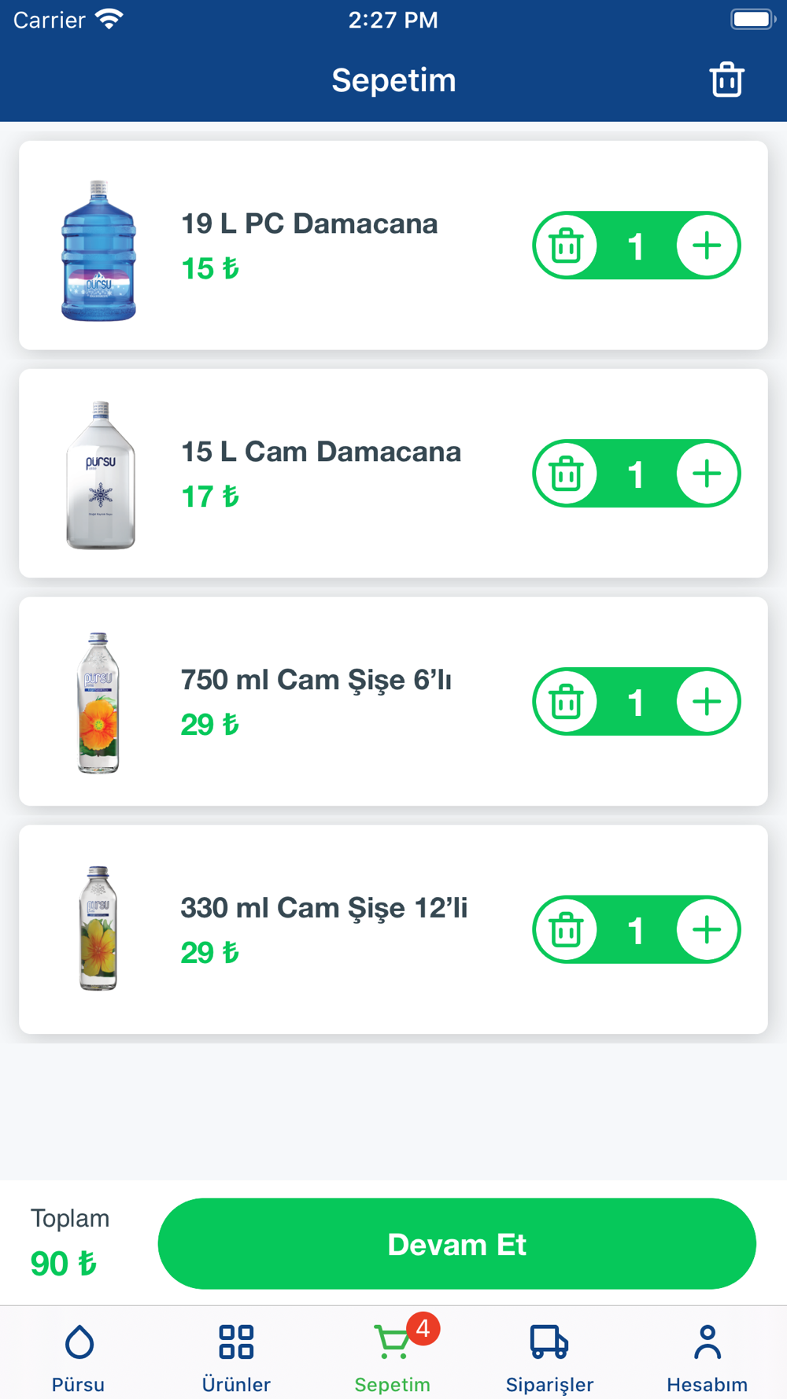Viewport: 787px width, 1399px height.
Task: Remove 750 ml Cam Şişe 6'lı item
Action: coord(566,702)
